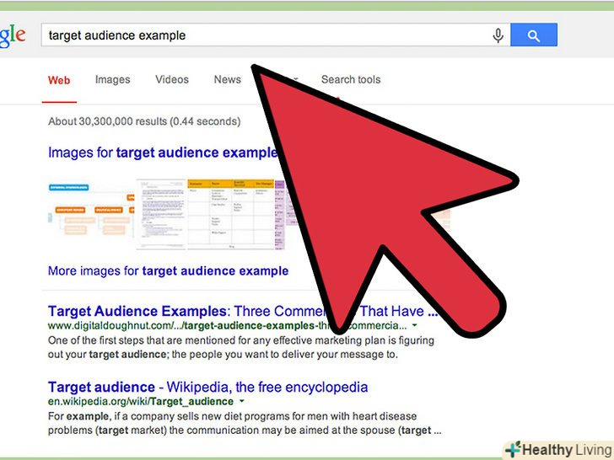The image size is (614, 460).
Task: Switch to the Videos tab
Action: coord(172,79)
